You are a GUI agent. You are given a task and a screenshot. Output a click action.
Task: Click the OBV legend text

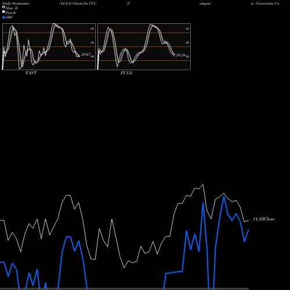tap(9, 17)
